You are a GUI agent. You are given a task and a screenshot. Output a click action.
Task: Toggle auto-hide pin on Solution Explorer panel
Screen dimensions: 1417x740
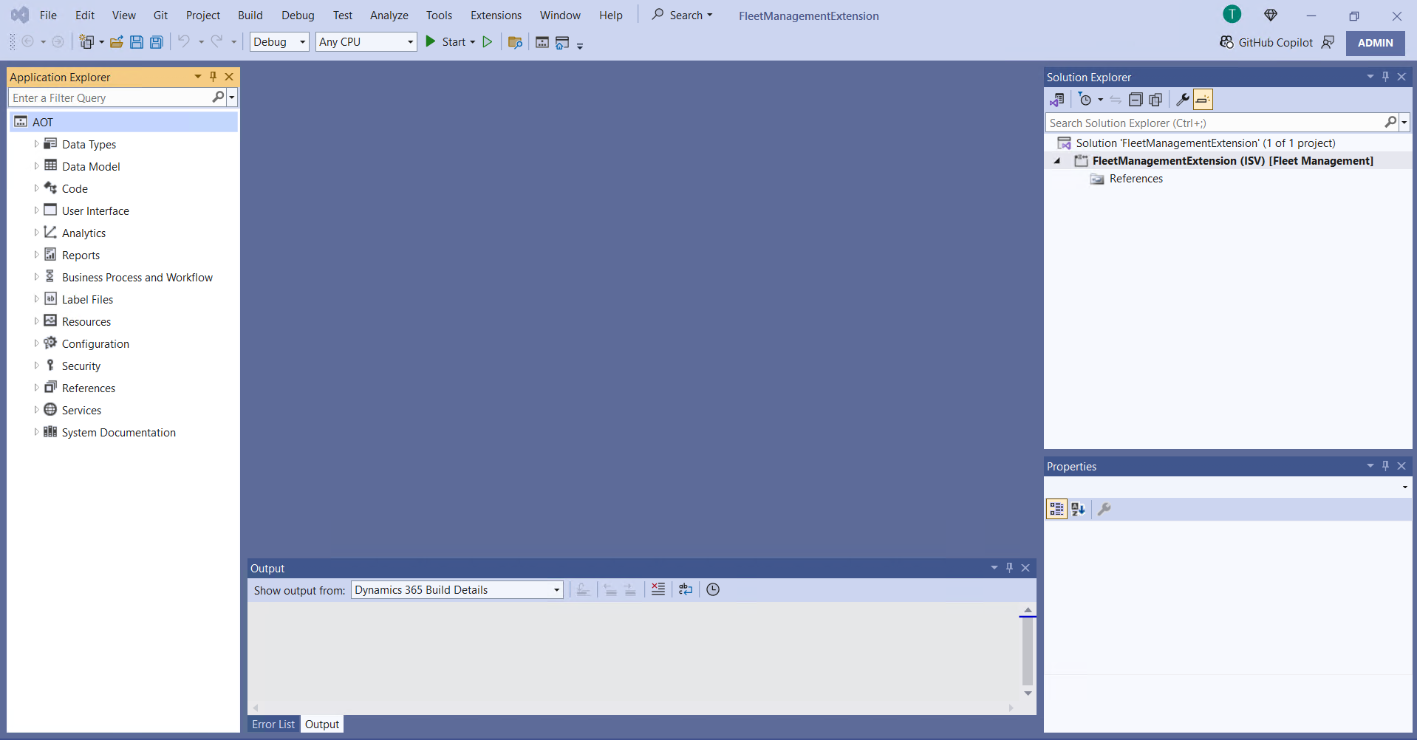point(1385,77)
